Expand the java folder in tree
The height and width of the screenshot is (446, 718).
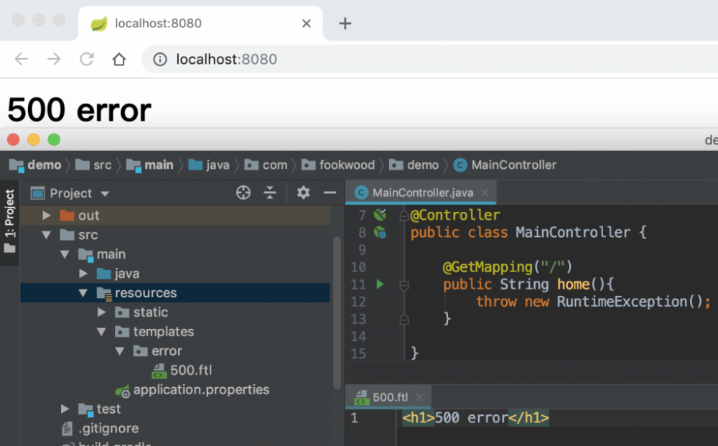coord(83,274)
